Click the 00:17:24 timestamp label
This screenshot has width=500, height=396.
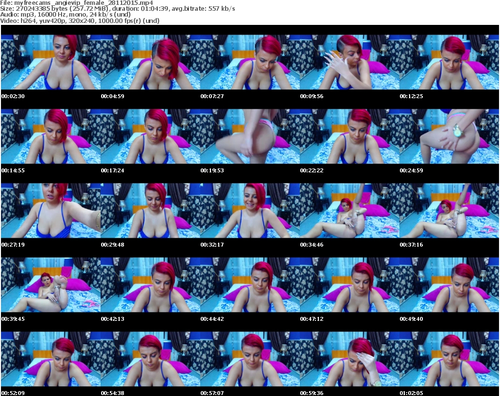113,170
